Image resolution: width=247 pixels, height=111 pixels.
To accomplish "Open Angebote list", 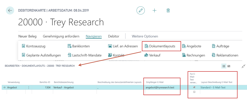I will (192, 46).
